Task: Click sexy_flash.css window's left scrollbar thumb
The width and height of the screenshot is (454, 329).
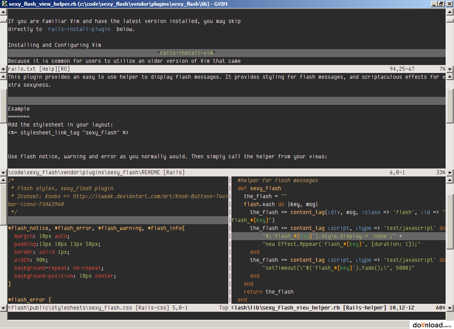Action: pos(4,204)
